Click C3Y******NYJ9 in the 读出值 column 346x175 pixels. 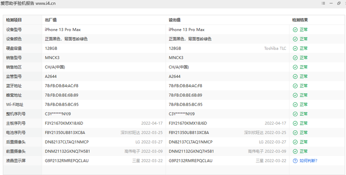tap(182, 114)
